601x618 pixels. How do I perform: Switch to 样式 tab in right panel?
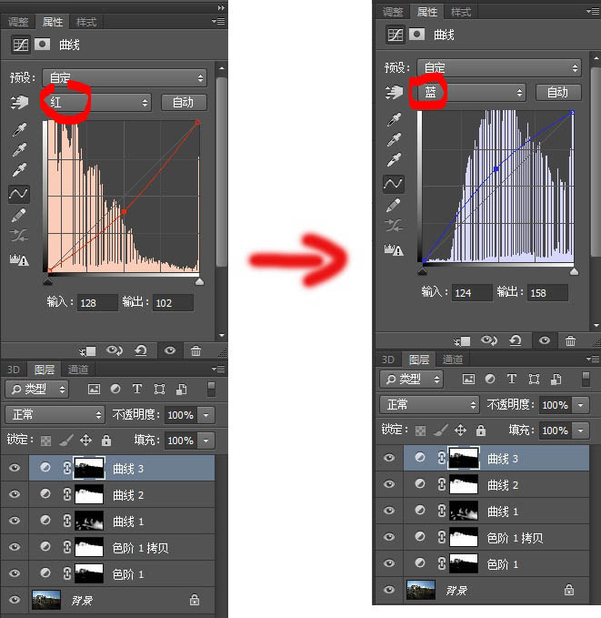click(x=461, y=12)
